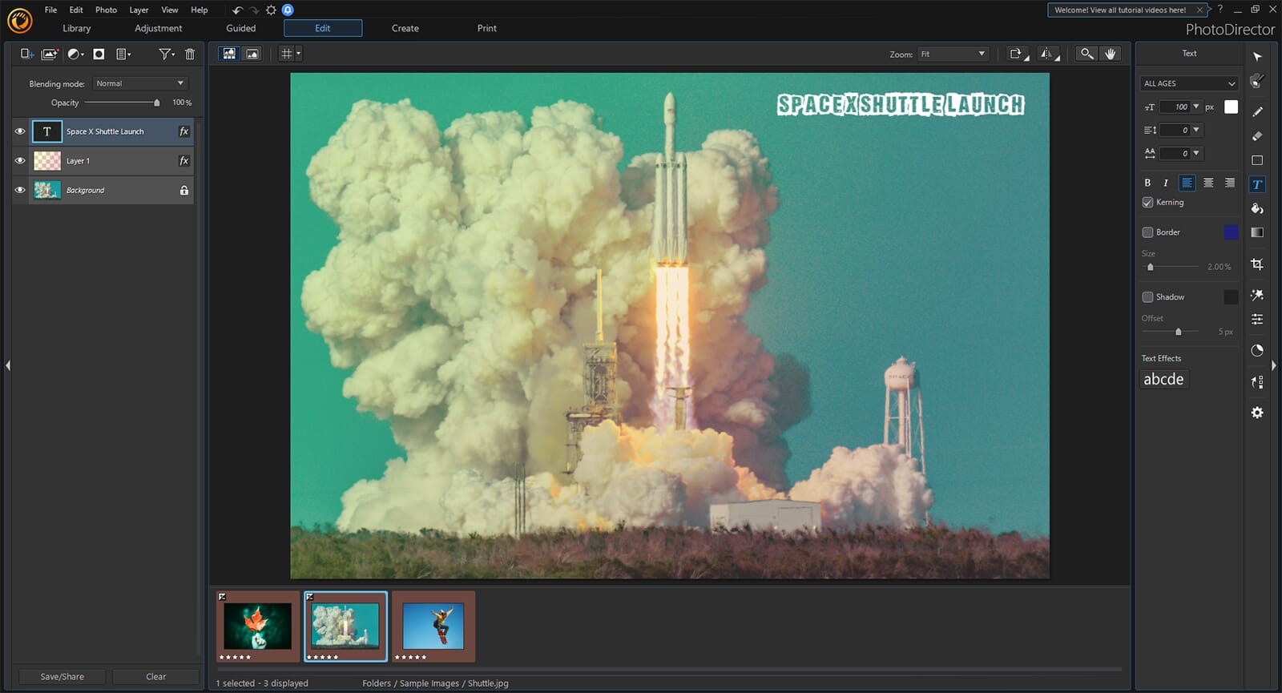Select Layer 1 thumbnail
1282x693 pixels.
tap(47, 161)
